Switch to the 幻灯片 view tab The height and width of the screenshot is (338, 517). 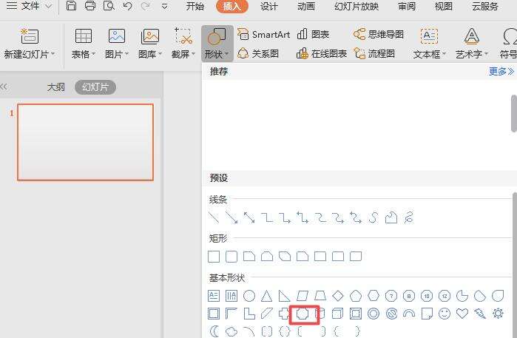95,87
